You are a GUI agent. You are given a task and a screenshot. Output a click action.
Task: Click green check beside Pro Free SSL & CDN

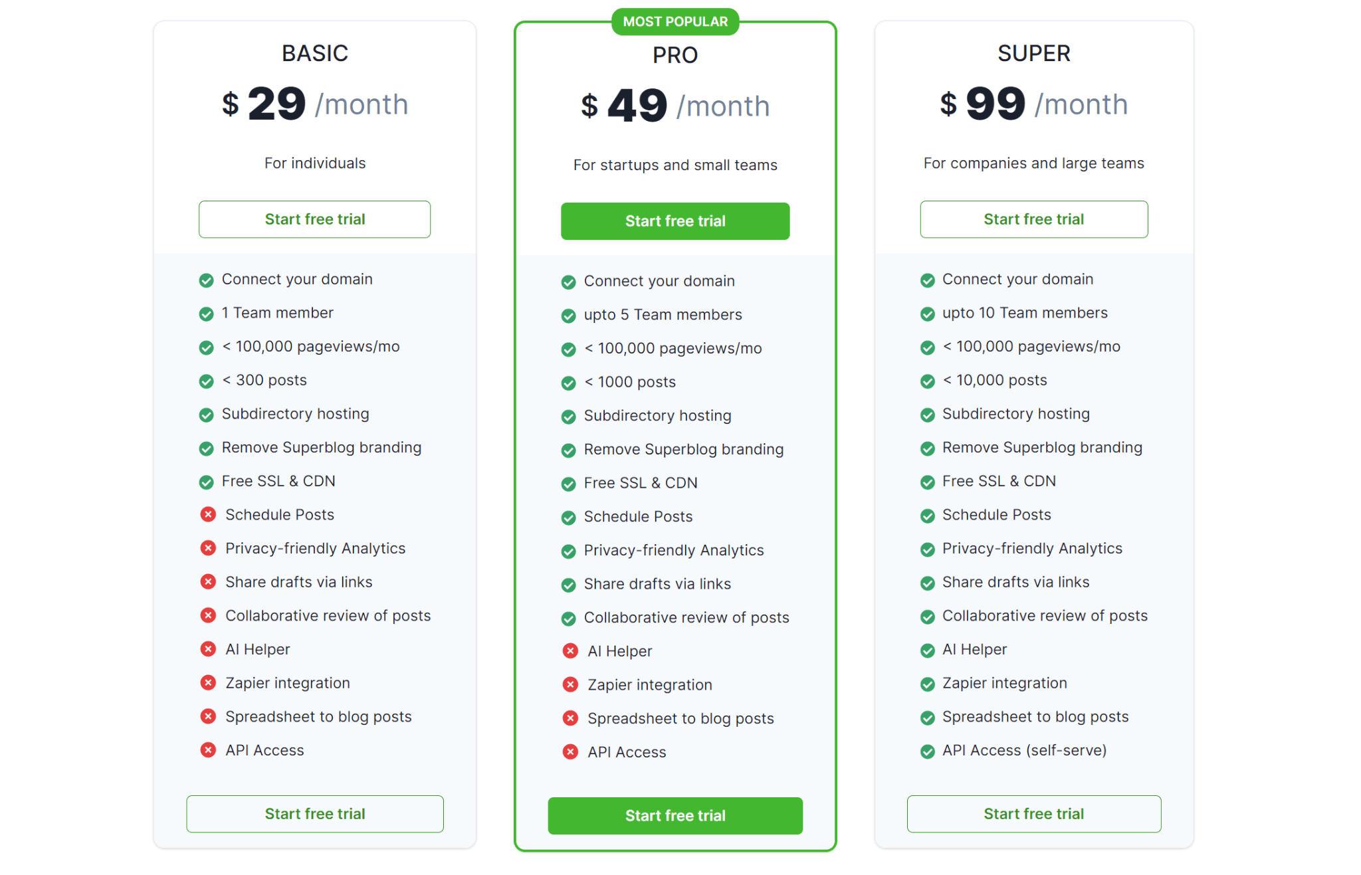(x=568, y=484)
